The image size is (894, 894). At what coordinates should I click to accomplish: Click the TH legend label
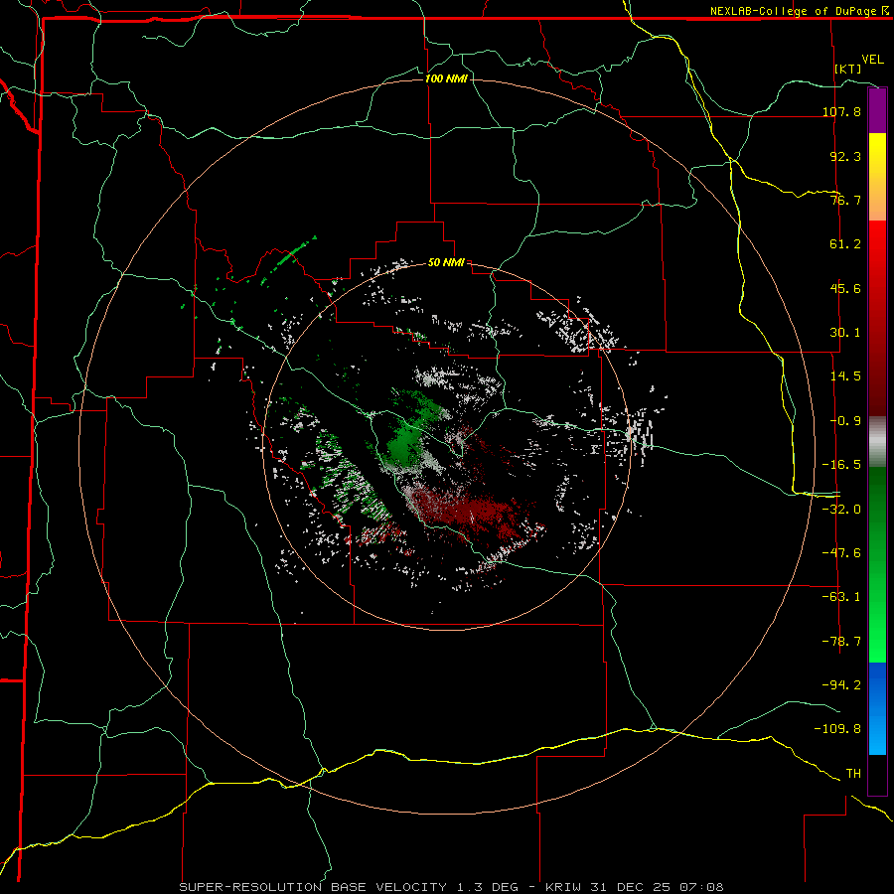(x=853, y=774)
